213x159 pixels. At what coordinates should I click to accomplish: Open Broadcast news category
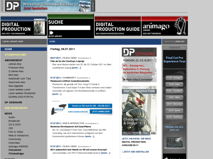14,121
